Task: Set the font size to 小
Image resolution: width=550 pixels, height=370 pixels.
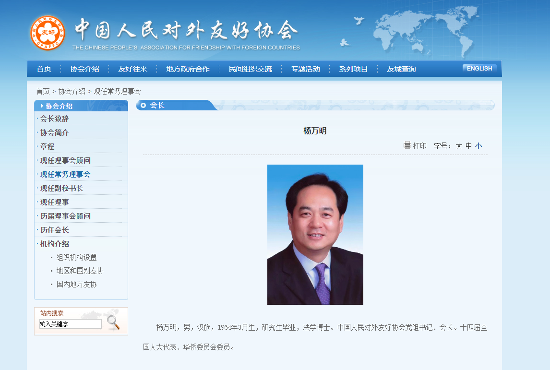Action: [478, 146]
